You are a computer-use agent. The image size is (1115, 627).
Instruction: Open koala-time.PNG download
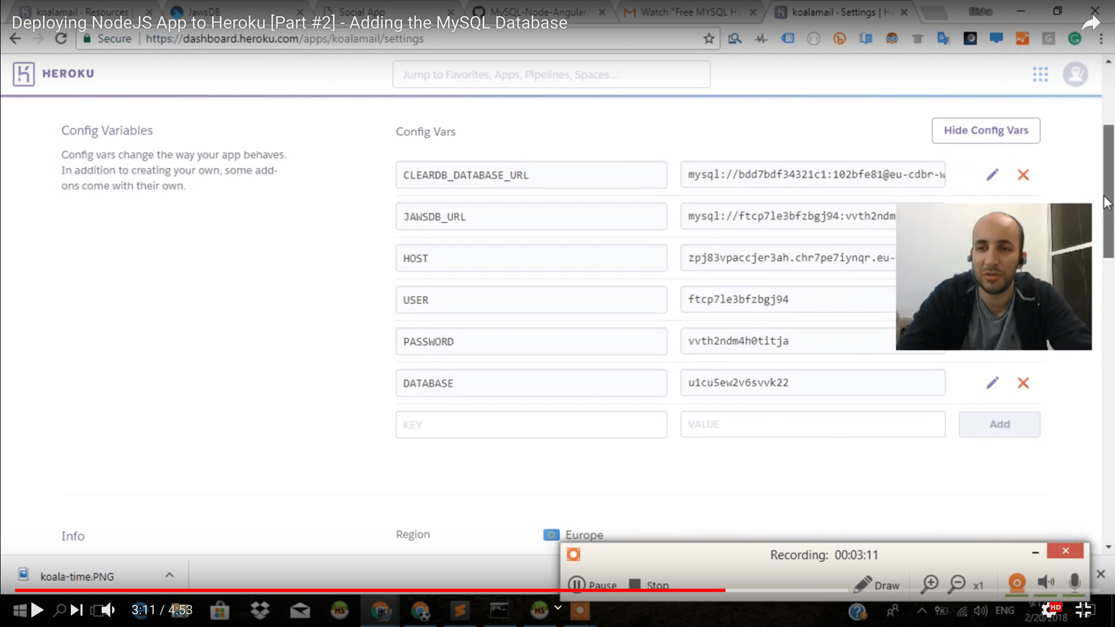click(77, 576)
